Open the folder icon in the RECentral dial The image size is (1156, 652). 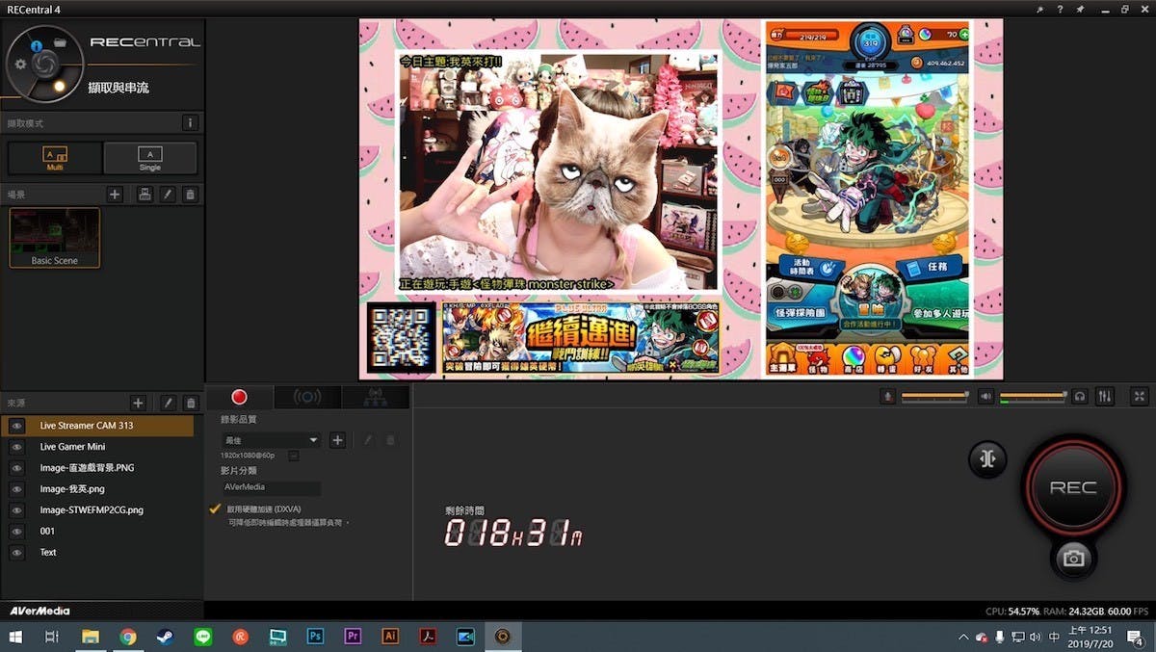[x=60, y=43]
